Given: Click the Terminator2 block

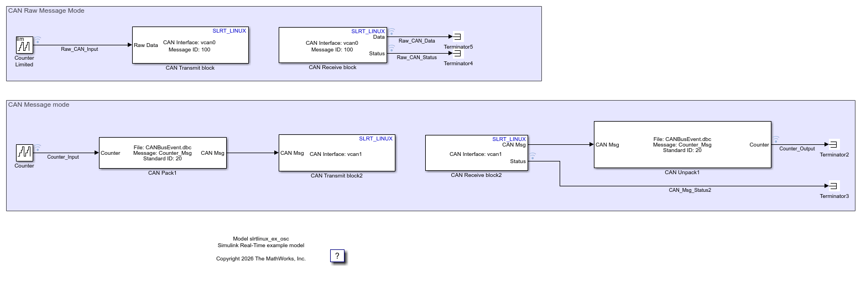Looking at the screenshot, I should pos(834,144).
